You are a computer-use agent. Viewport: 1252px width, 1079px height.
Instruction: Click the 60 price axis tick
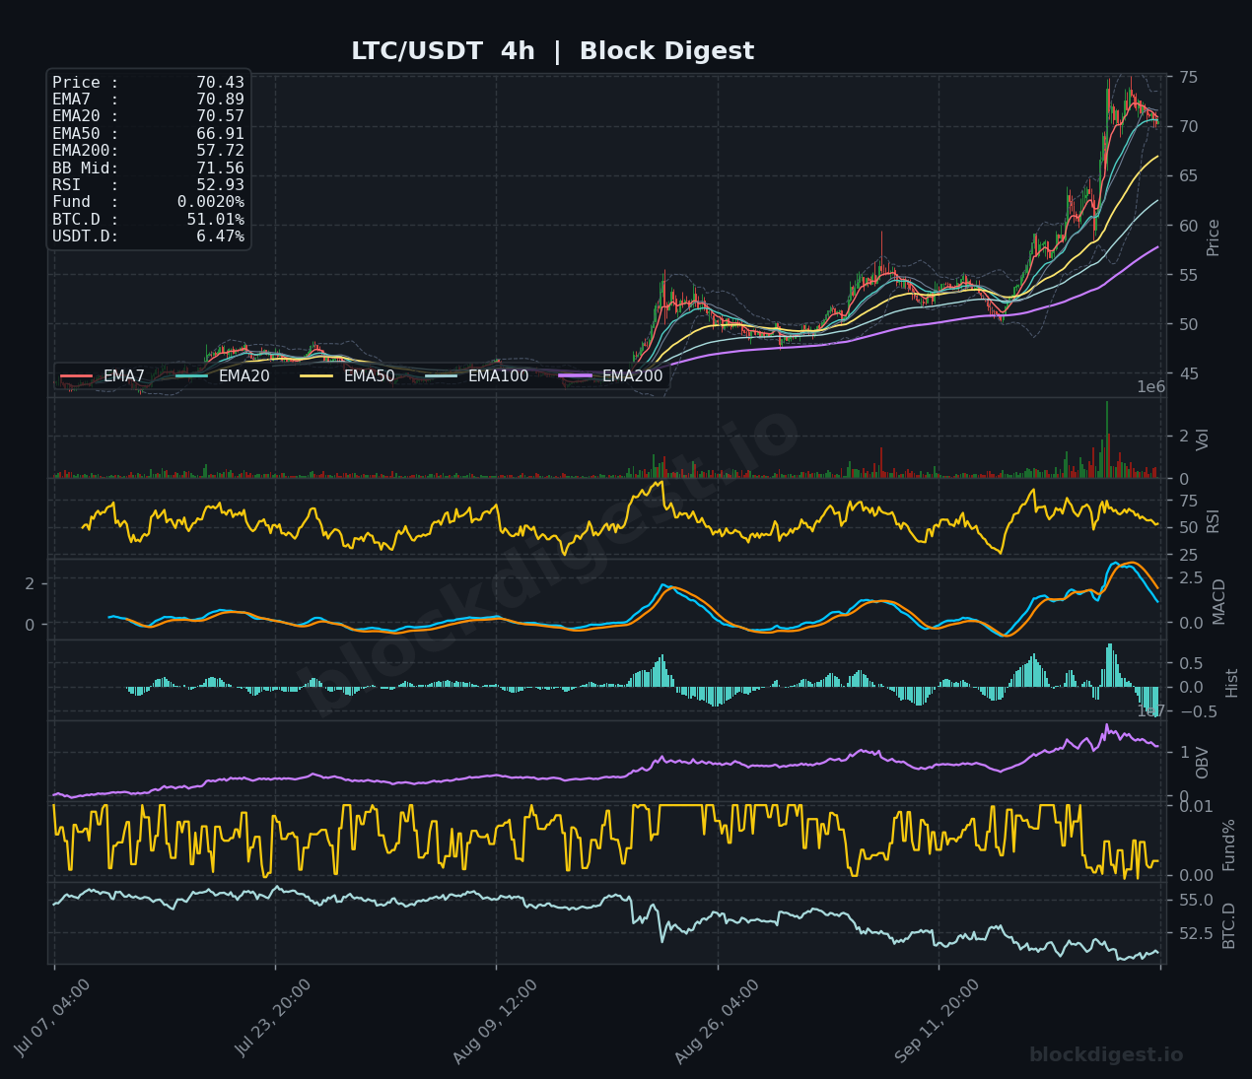pos(1188,226)
